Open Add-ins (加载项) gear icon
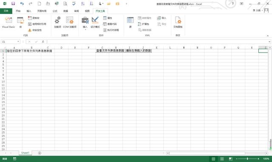 (x=57, y=22)
